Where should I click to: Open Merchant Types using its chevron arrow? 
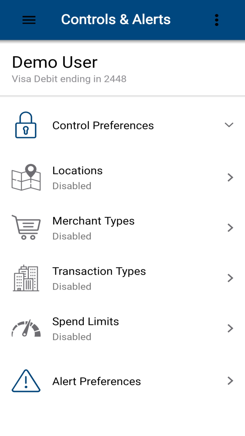(x=230, y=227)
